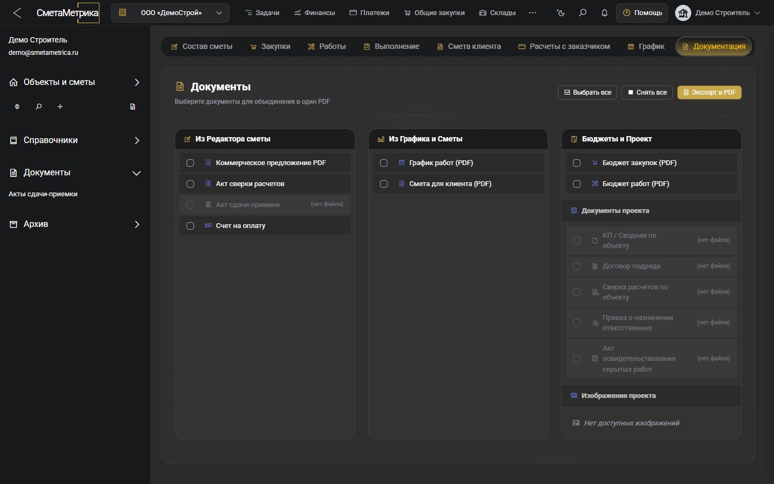Click the sort arrows icon in sidebar
This screenshot has width=774, height=484.
17,106
